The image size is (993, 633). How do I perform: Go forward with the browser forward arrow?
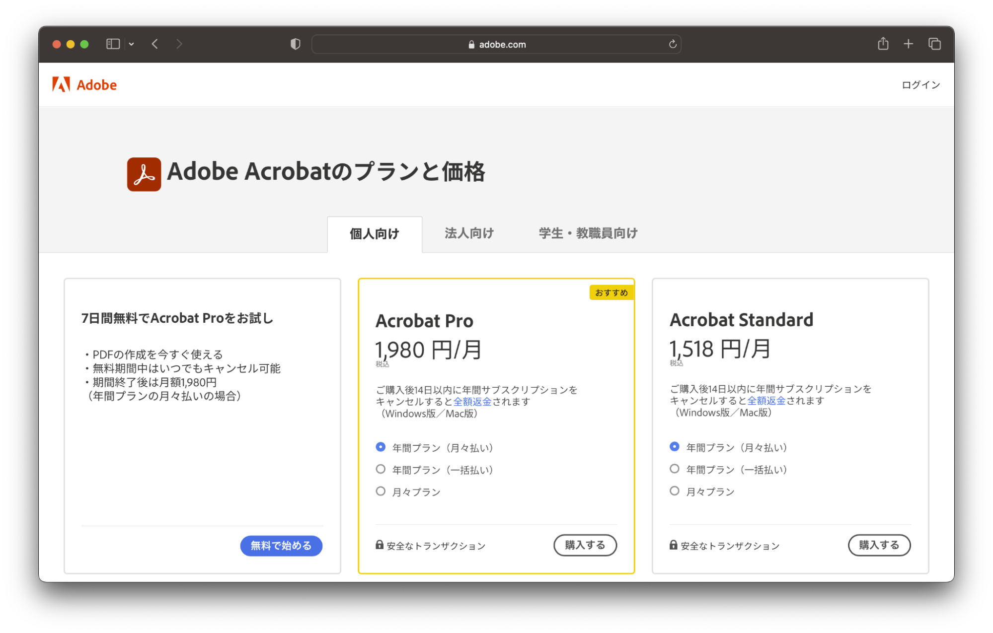pos(179,44)
